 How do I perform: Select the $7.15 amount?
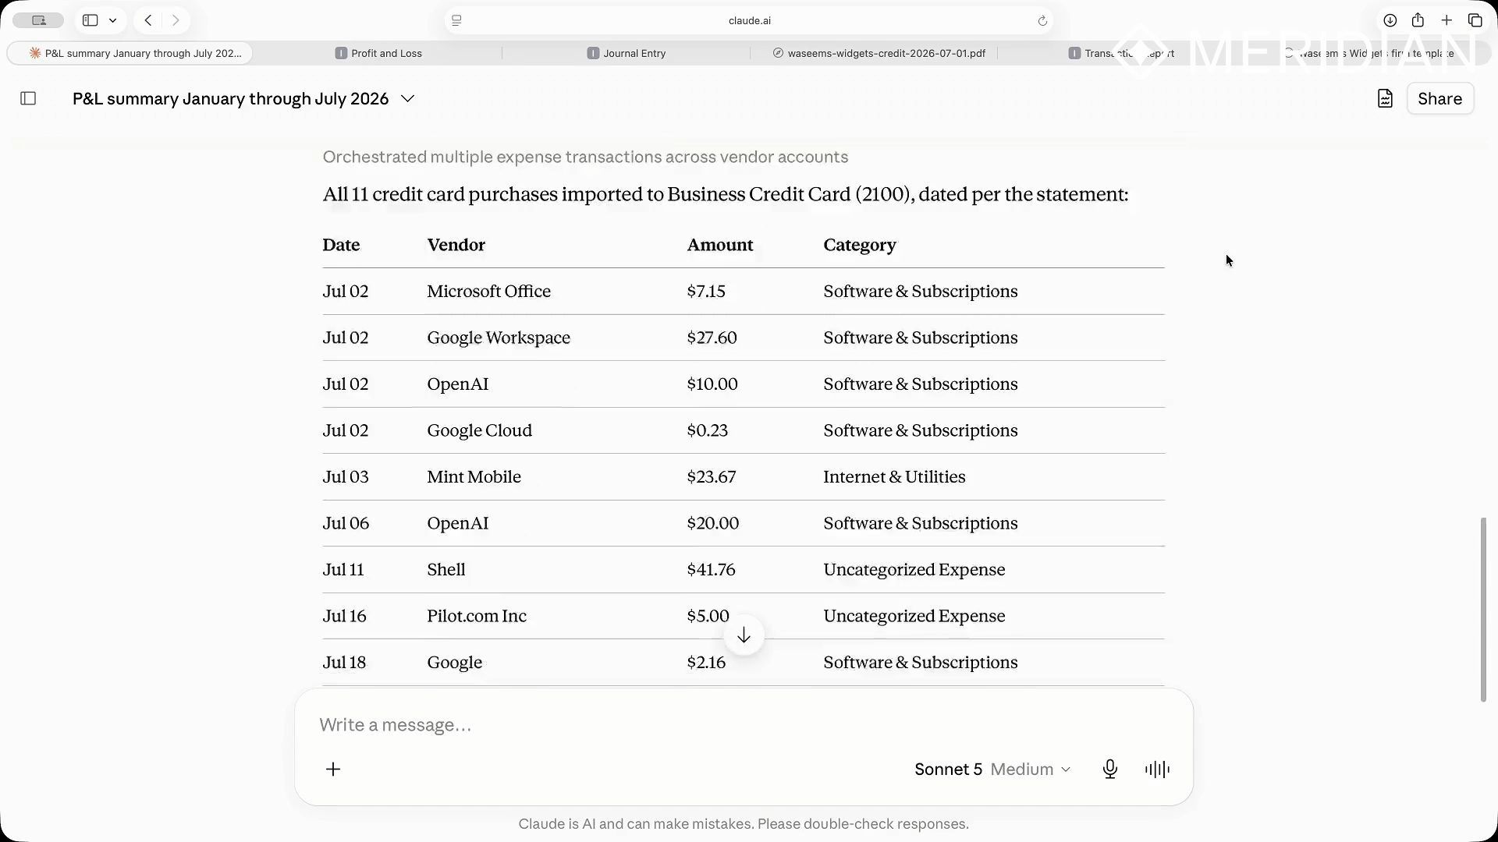click(x=706, y=292)
